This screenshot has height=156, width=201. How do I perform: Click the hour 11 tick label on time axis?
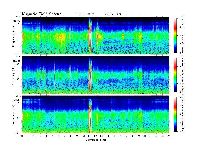89,136
